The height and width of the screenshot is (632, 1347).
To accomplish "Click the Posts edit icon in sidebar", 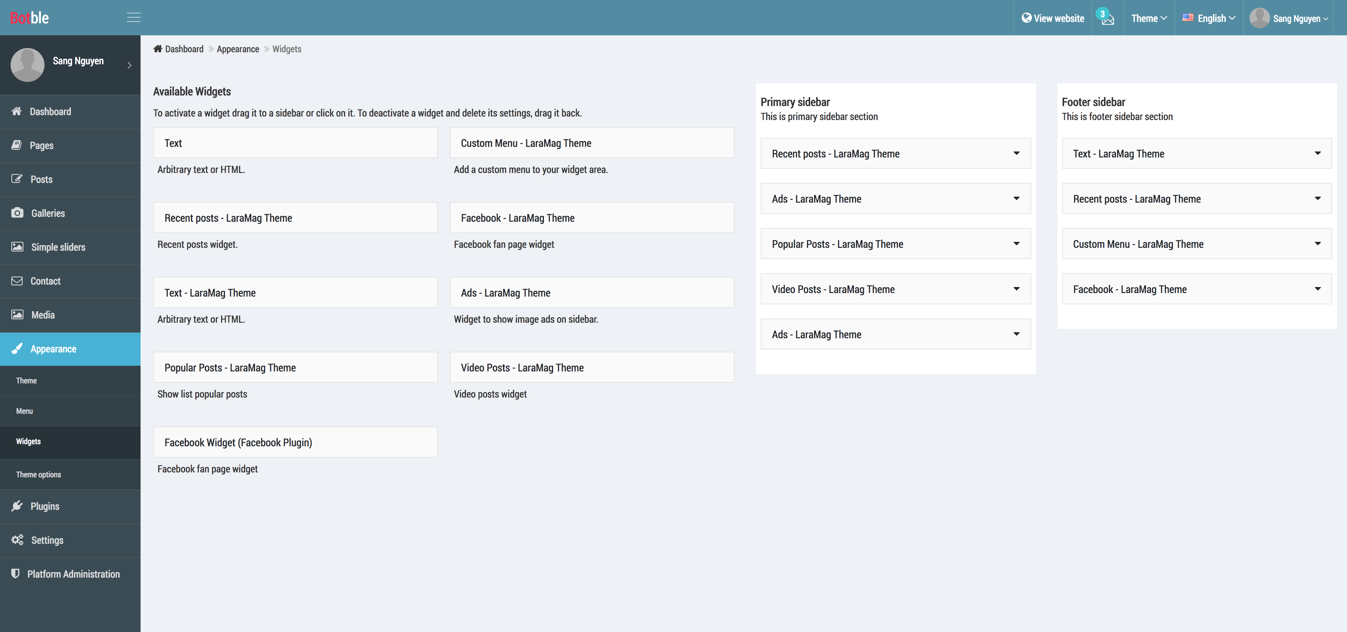I will tap(17, 179).
